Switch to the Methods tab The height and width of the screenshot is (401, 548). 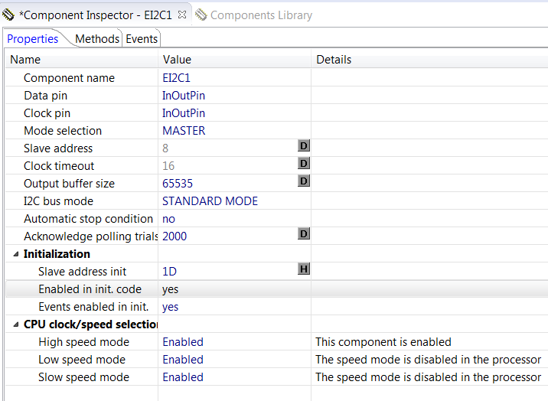point(97,39)
